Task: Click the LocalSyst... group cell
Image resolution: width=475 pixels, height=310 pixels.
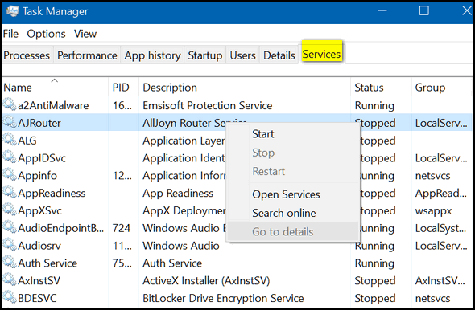Action: (x=440, y=228)
